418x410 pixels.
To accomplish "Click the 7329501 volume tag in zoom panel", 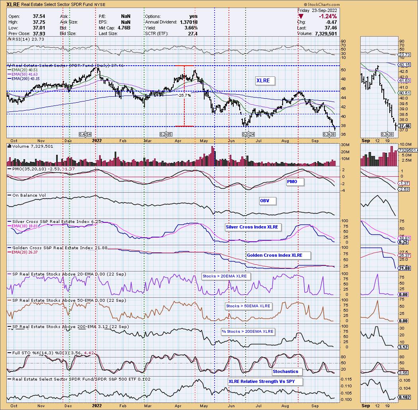I will point(408,150).
